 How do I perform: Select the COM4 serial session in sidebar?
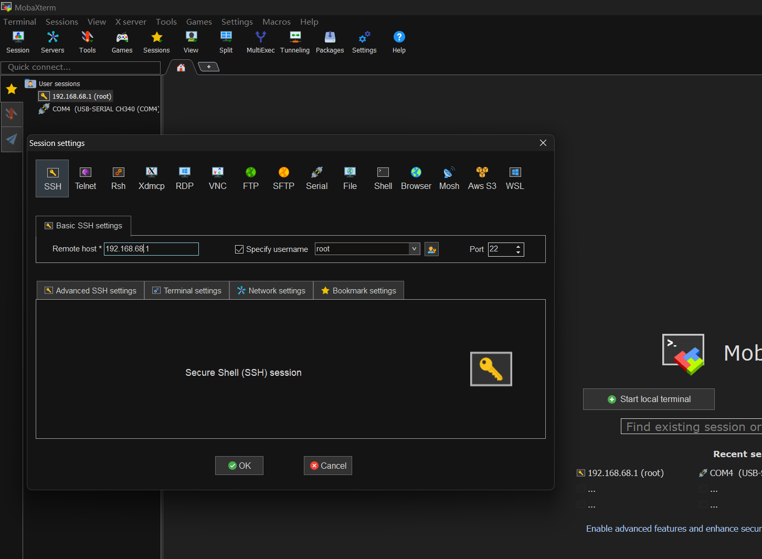100,109
